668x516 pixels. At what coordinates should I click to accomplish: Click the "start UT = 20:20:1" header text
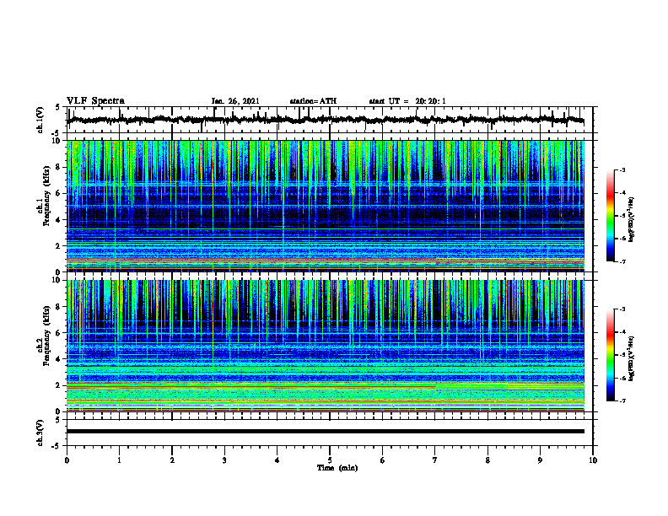coord(407,101)
